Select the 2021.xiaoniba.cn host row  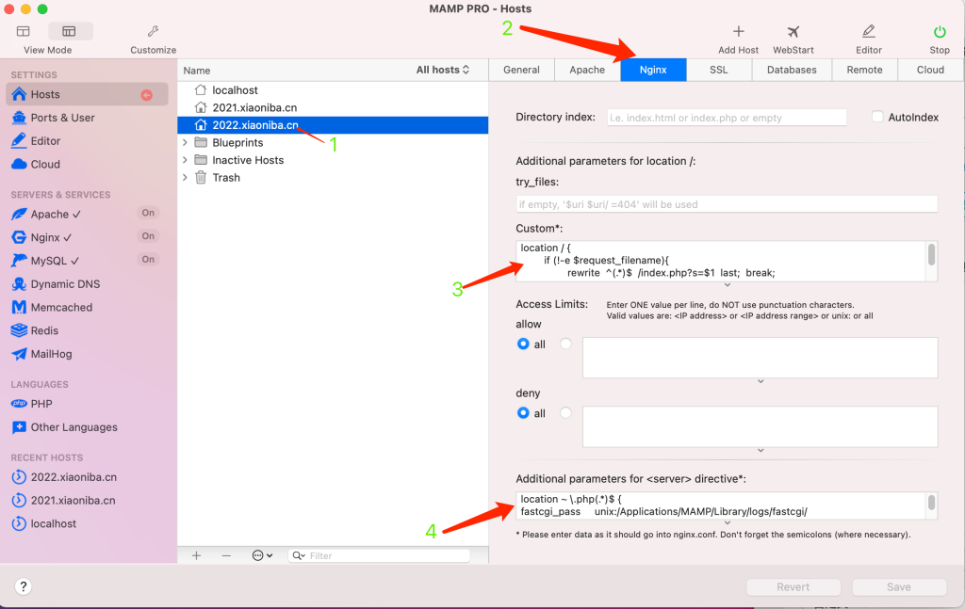[333, 107]
